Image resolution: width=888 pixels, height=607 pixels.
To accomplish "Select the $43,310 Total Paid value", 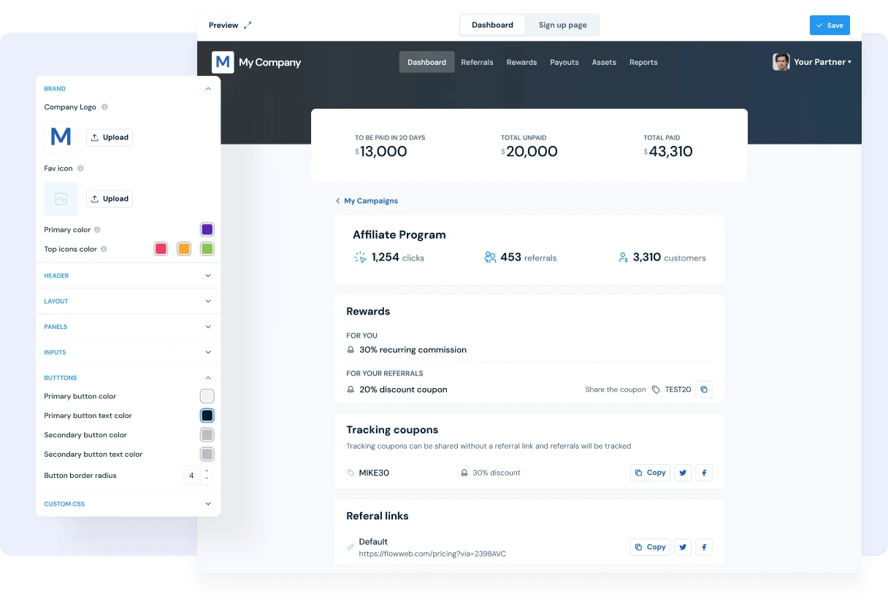I will [668, 152].
